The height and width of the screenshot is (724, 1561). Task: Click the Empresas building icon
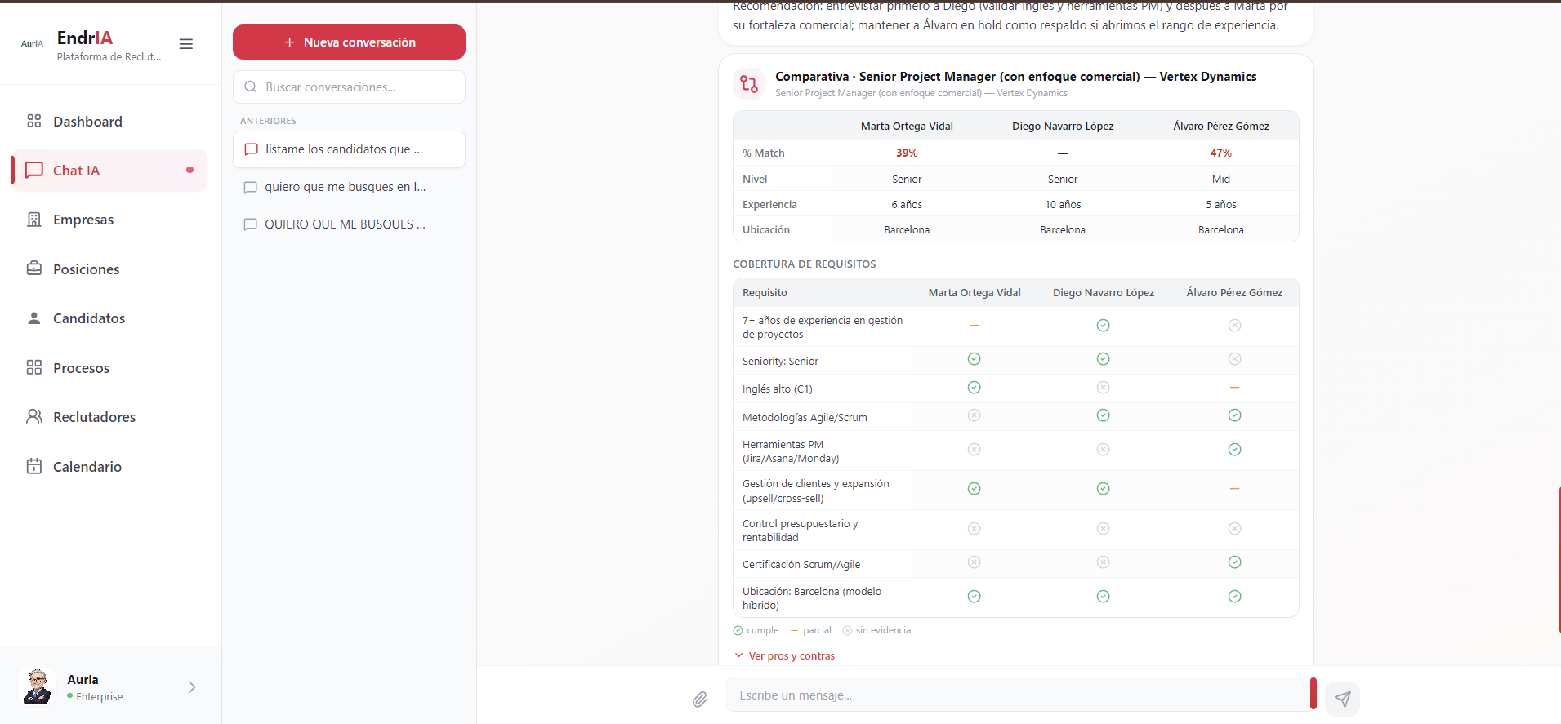(34, 220)
